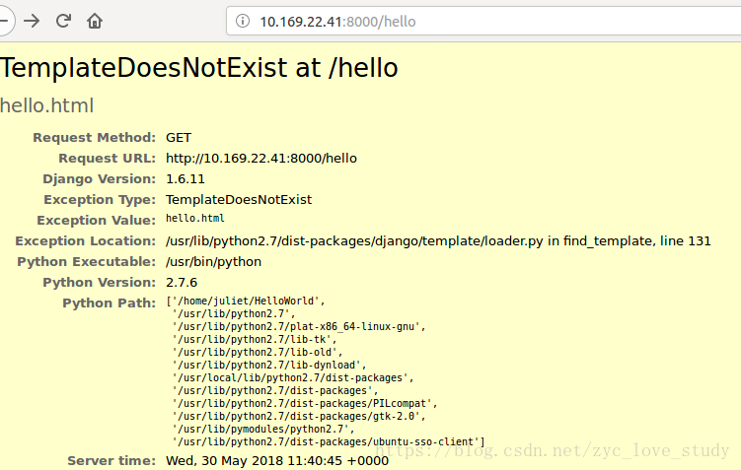
Task: Select the Request URL label
Action: [x=107, y=159]
